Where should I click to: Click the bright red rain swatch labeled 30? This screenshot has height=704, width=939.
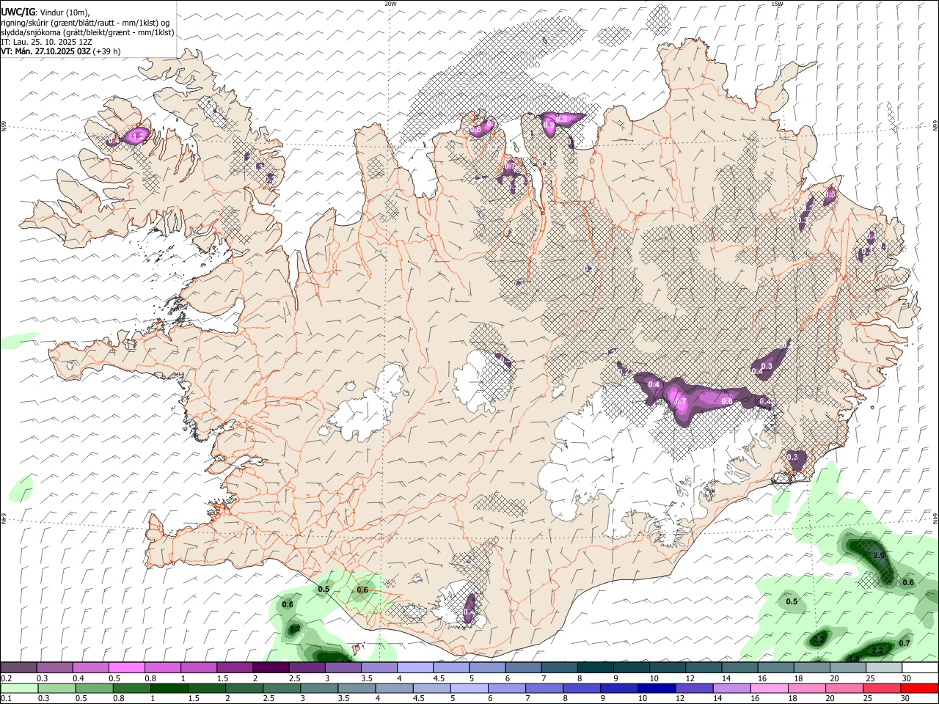(919, 688)
